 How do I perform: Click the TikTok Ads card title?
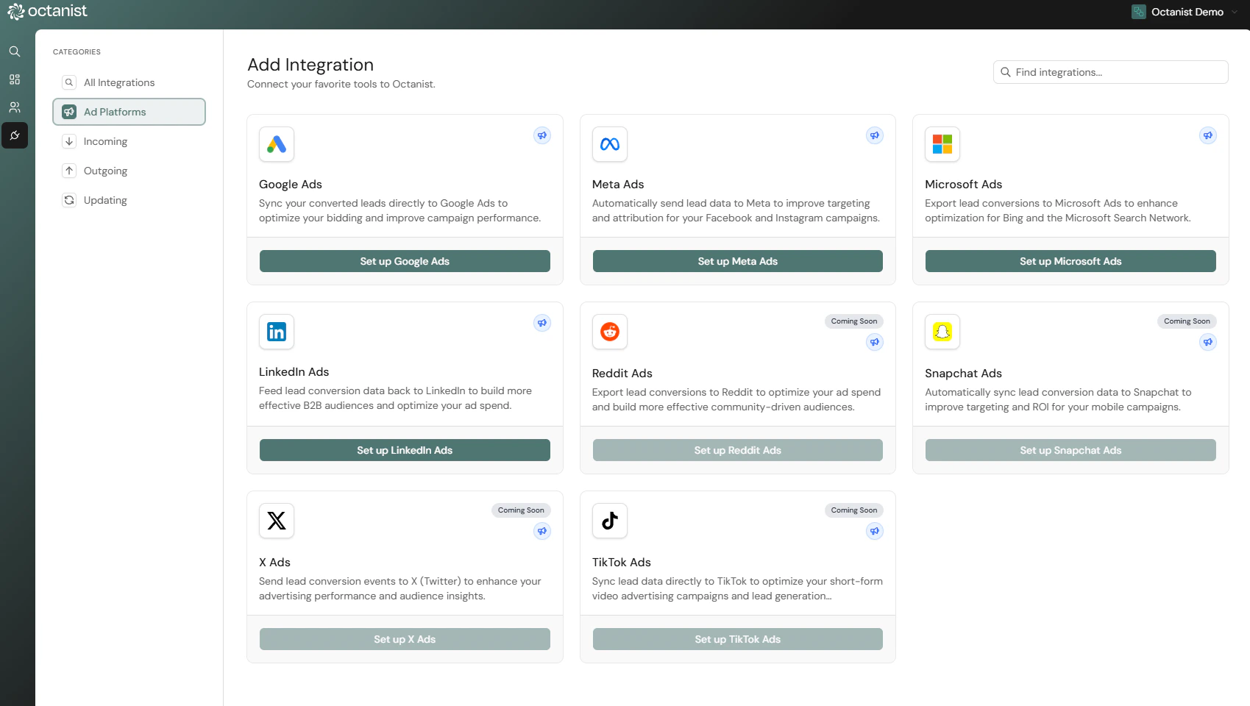(x=621, y=563)
